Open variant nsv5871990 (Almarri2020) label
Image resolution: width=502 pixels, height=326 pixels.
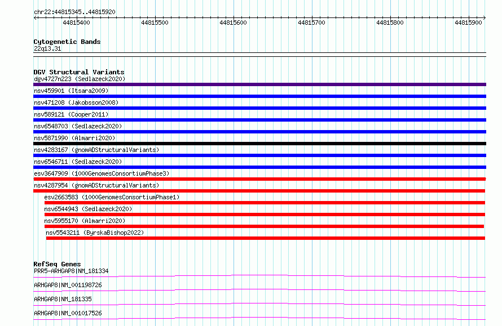(x=74, y=138)
